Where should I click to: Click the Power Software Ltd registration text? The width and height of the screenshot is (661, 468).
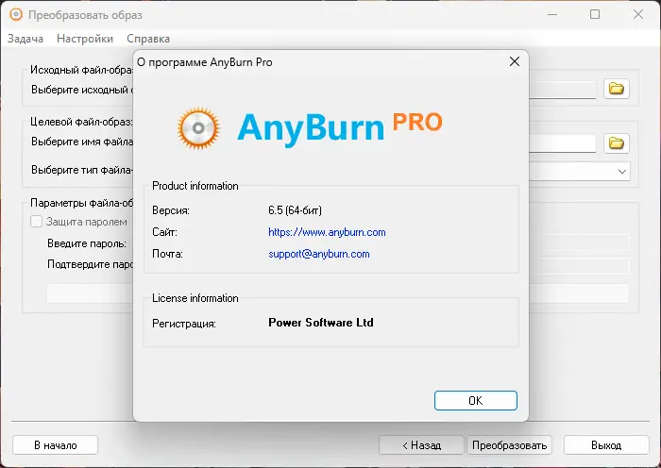pos(321,323)
